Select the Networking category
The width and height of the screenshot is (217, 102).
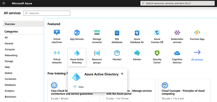(x=11, y=55)
